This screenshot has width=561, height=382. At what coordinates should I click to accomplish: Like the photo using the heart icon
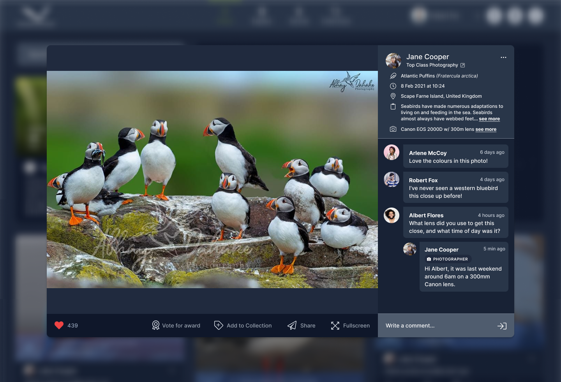click(59, 325)
